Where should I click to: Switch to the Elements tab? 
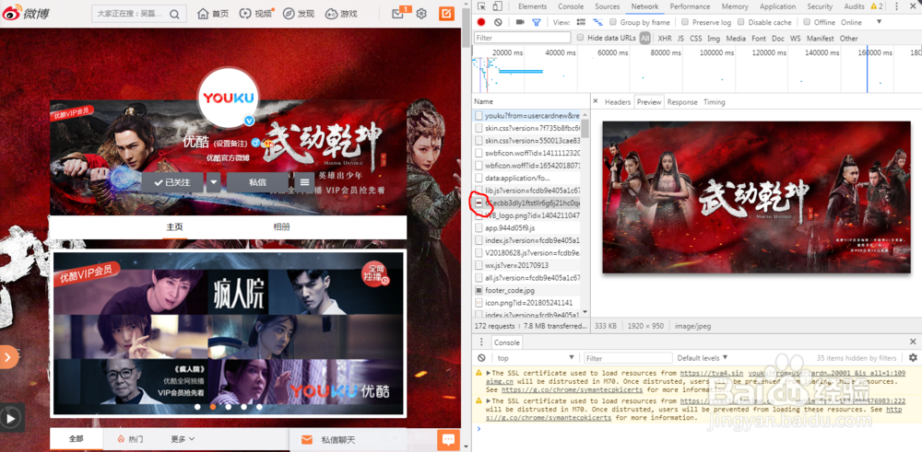[532, 6]
